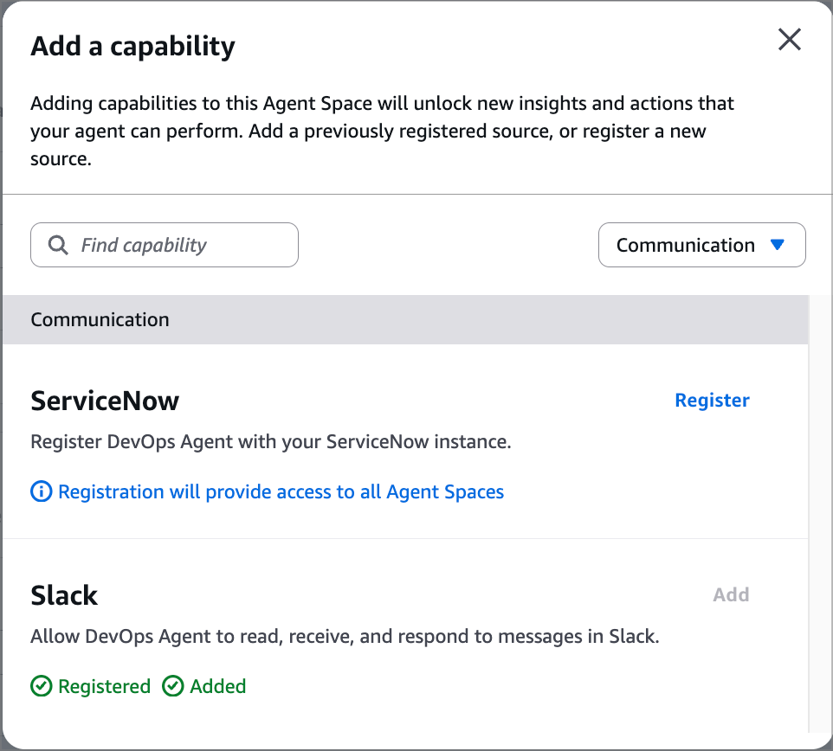Click the Add a capability heading
This screenshot has height=751, width=833.
pyautogui.click(x=132, y=46)
